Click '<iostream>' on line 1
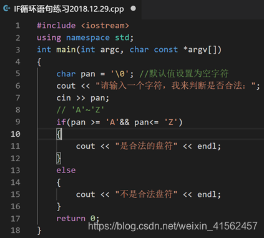 (x=105, y=26)
